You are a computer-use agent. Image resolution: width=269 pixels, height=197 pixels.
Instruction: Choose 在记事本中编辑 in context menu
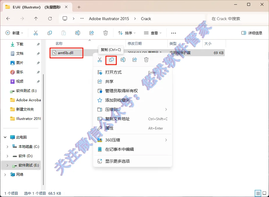[132, 149]
